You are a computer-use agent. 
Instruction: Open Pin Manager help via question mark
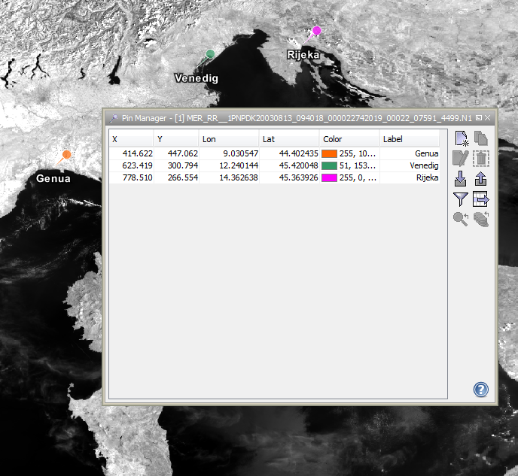click(x=481, y=389)
